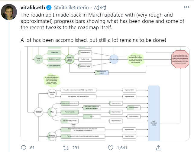Click the 1,641 likes count
This screenshot has height=152, width=194.
(122, 148)
